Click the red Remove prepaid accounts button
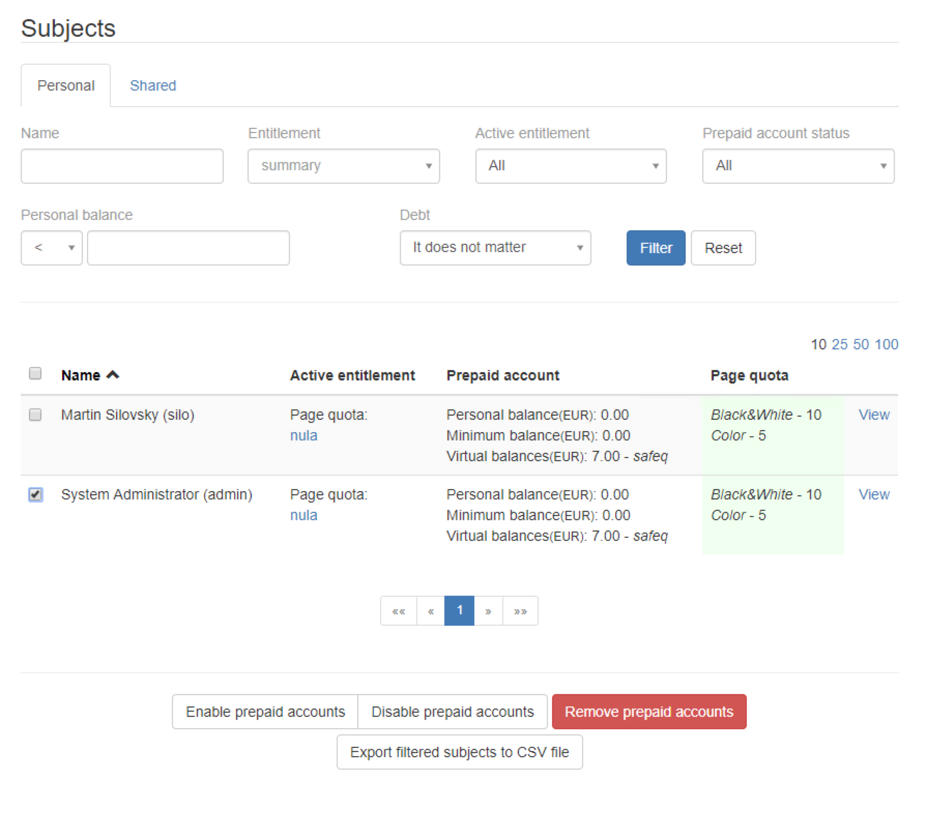 tap(648, 712)
